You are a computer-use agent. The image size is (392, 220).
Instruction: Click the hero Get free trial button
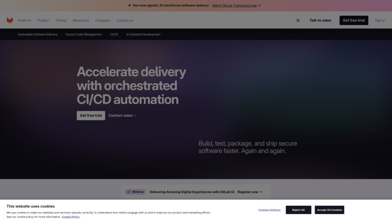tap(91, 115)
